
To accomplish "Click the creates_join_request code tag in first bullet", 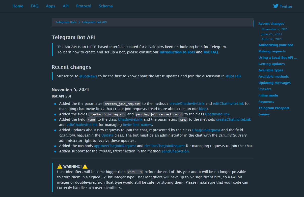I will (x=122, y=104).
